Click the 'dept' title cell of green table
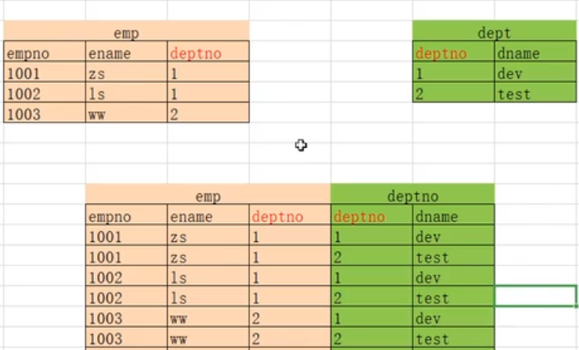The width and height of the screenshot is (579, 350). click(494, 33)
